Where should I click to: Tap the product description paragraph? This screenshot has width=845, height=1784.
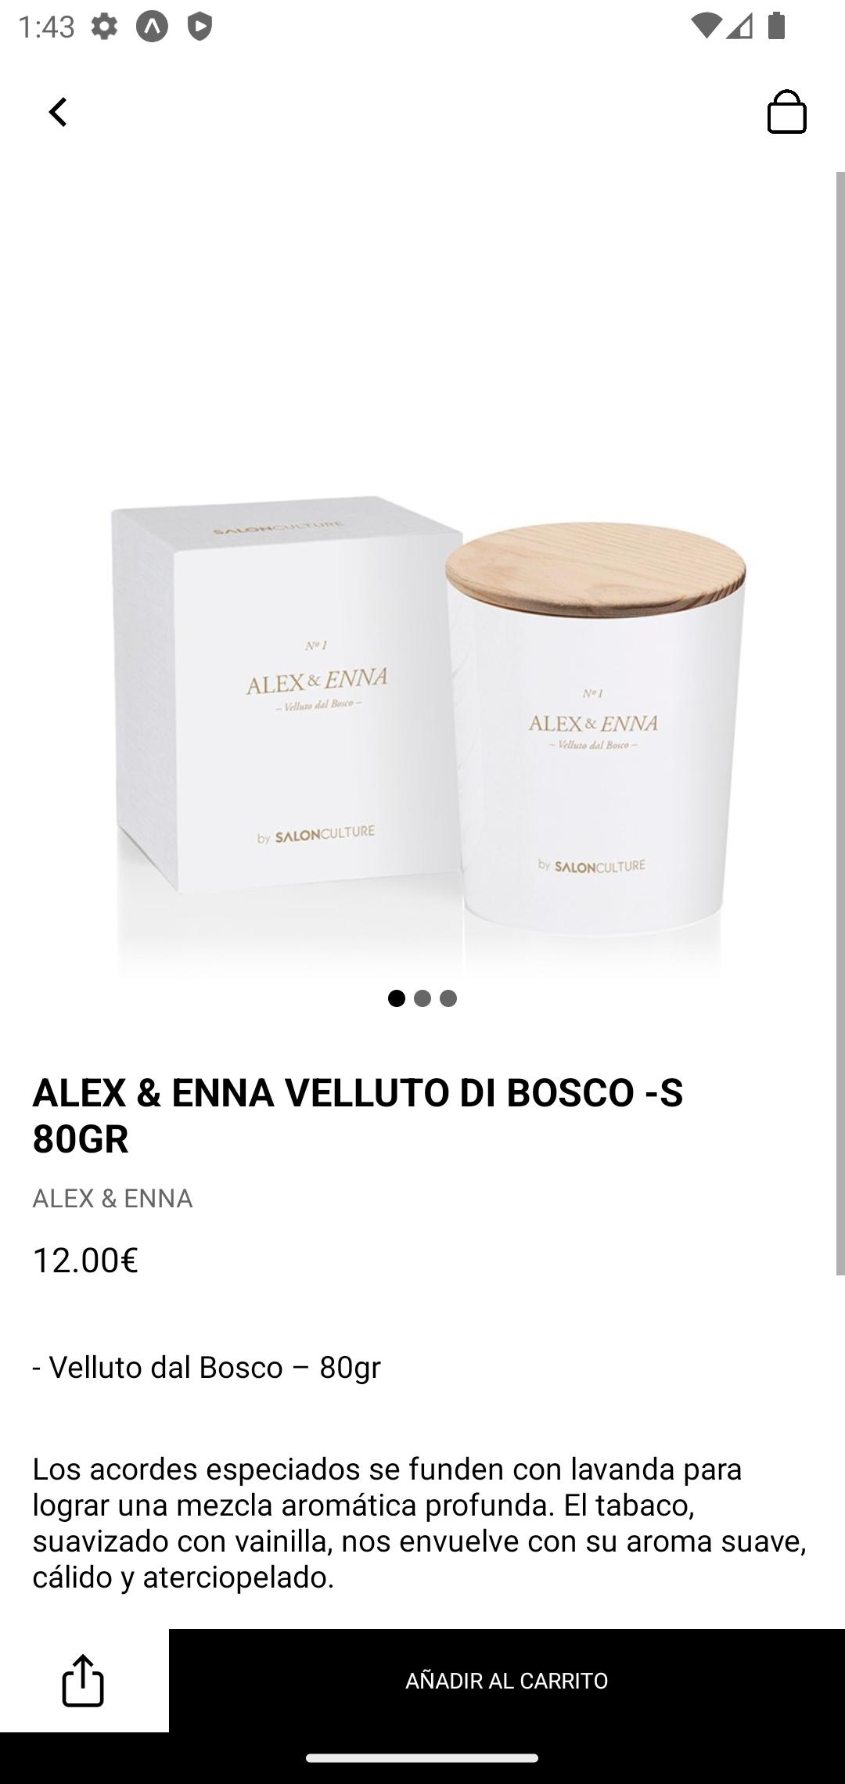(x=420, y=1523)
